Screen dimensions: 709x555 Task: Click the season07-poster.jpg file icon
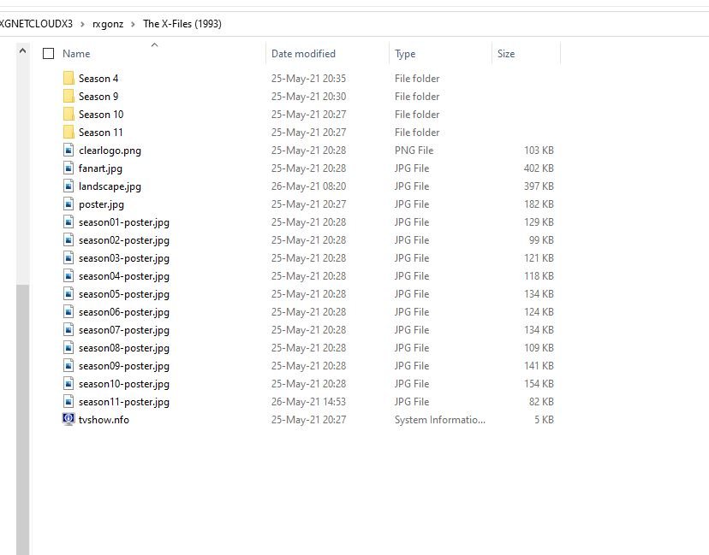(x=69, y=329)
